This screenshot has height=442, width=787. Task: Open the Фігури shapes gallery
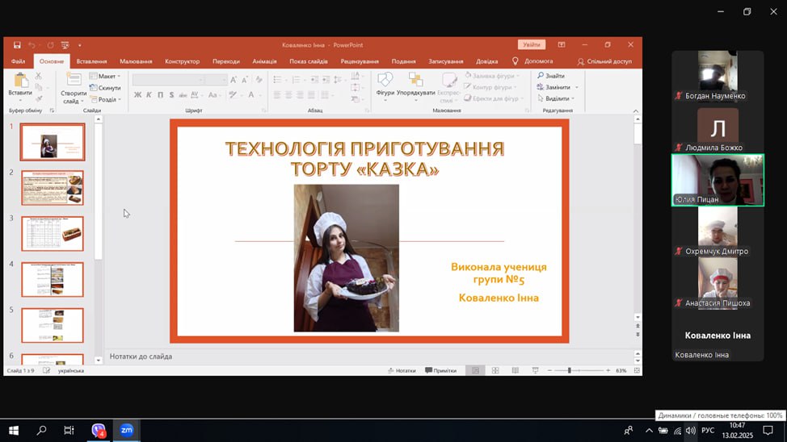[x=385, y=83]
